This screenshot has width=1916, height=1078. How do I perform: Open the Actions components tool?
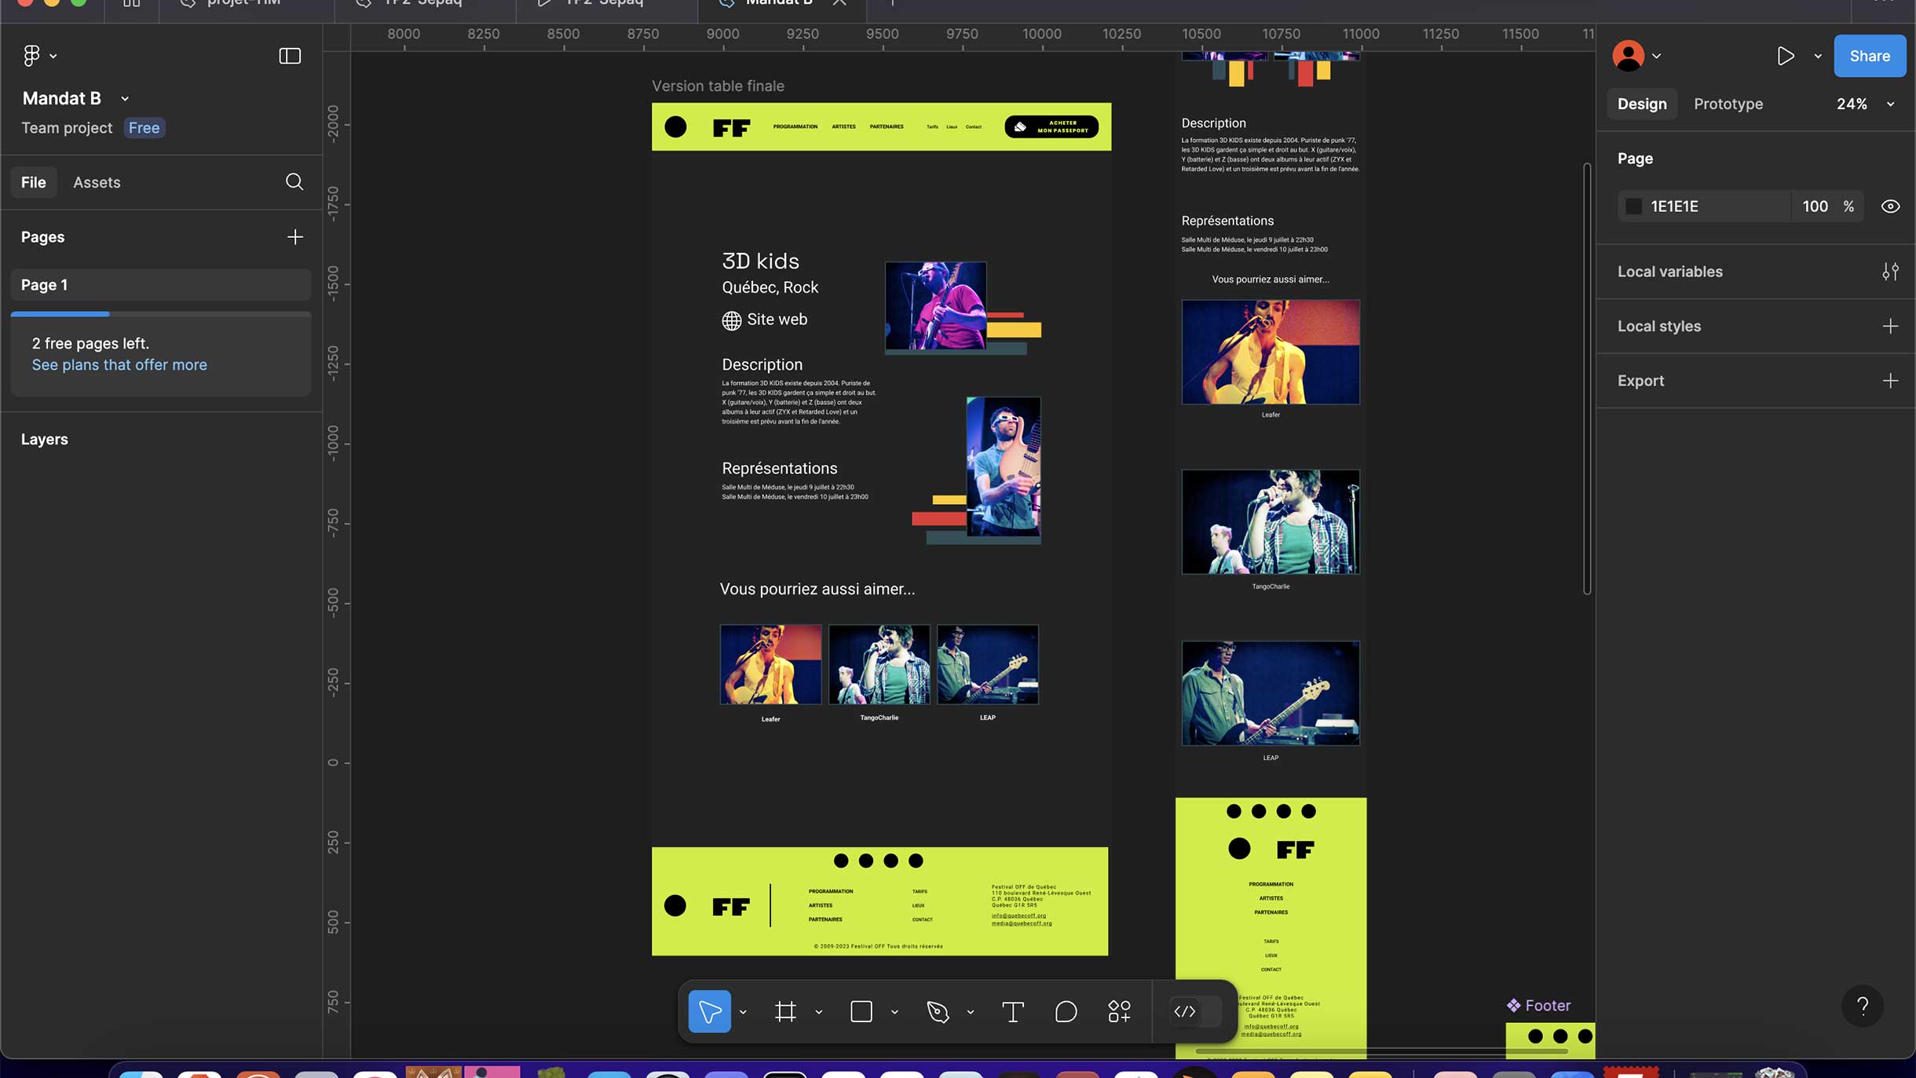tap(1119, 1011)
